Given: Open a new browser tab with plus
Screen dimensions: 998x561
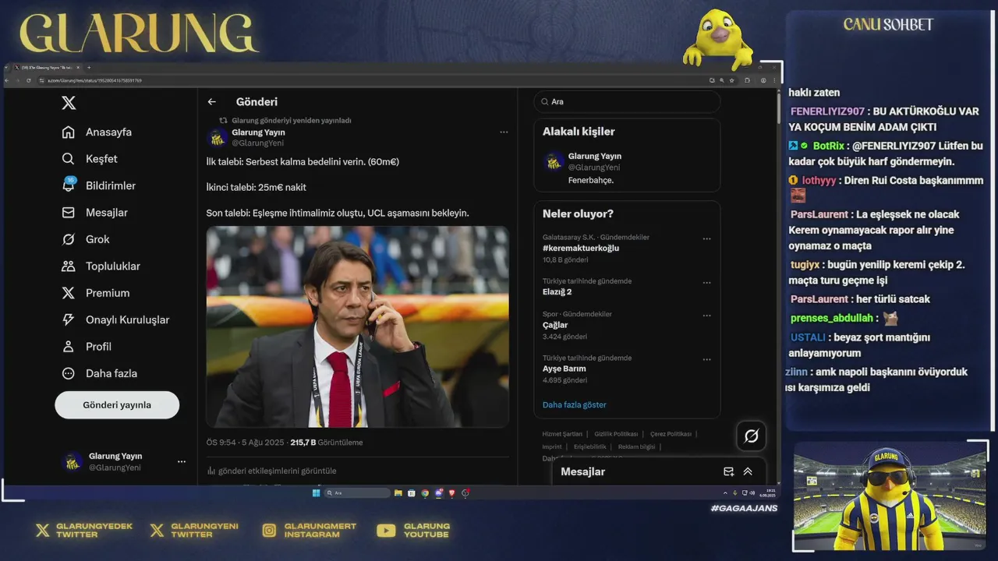Looking at the screenshot, I should [89, 68].
